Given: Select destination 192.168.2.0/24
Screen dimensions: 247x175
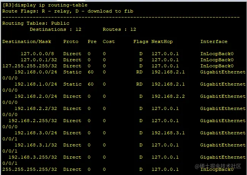Looking at the screenshot, I should pyautogui.click(x=36, y=96).
